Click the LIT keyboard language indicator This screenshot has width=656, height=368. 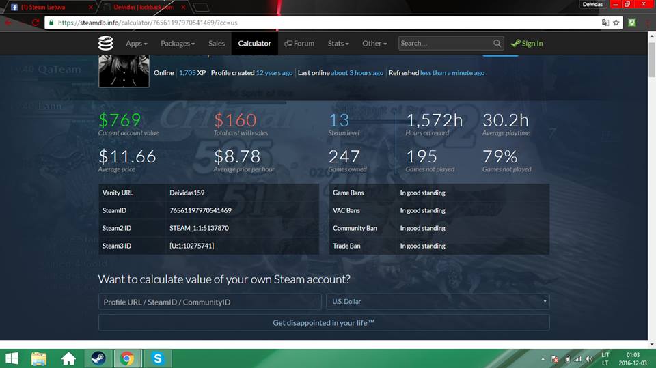click(x=605, y=354)
